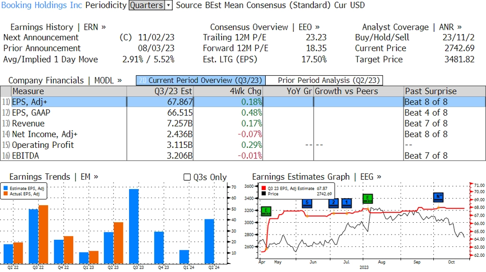Click the Est. LTG (EPS) value 17.50%
The image size is (486, 272).
(314, 59)
